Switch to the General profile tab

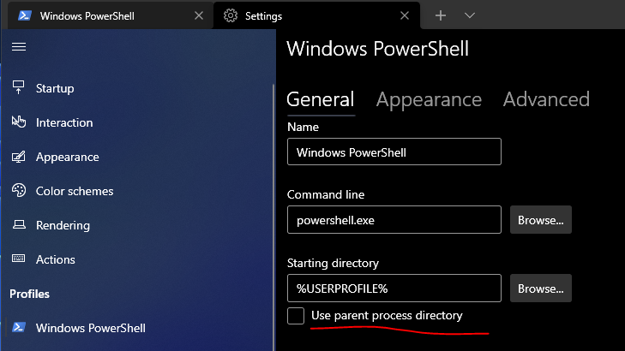point(321,99)
